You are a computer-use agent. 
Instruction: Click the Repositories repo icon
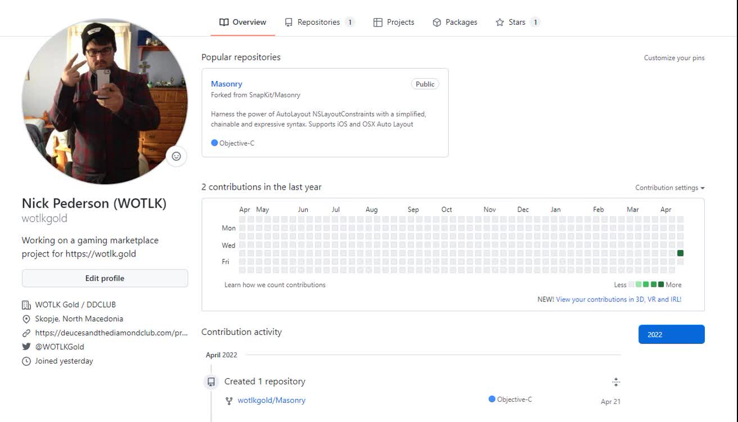(x=289, y=23)
